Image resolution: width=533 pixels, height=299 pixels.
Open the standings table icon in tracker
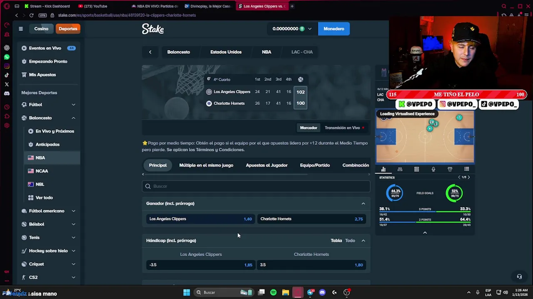[x=416, y=169]
